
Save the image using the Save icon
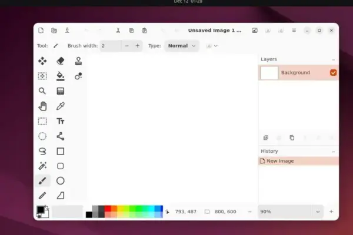pos(67,31)
